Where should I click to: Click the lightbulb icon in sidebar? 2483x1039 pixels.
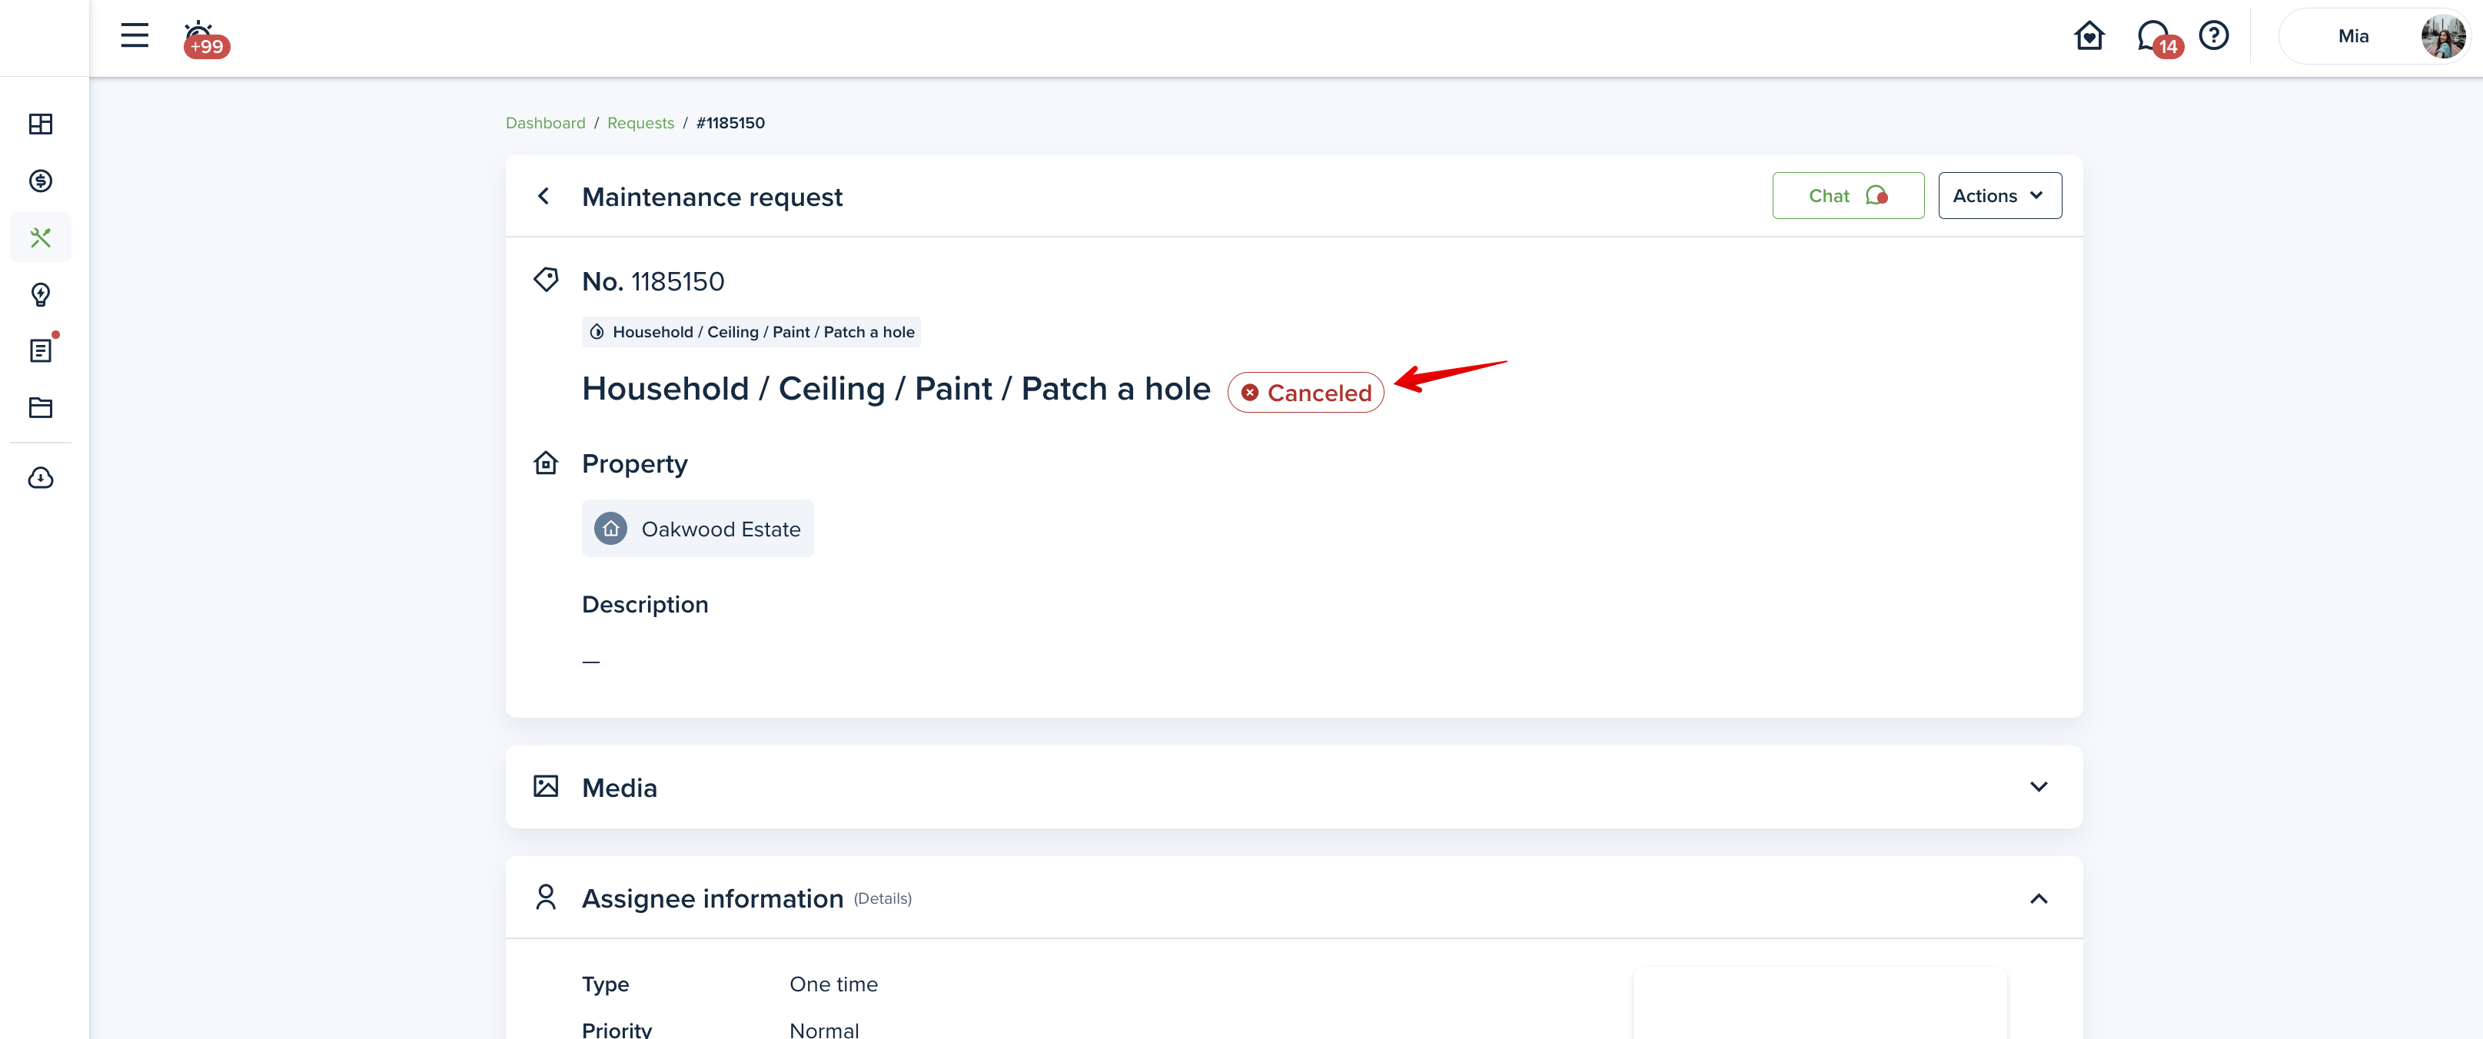point(41,295)
